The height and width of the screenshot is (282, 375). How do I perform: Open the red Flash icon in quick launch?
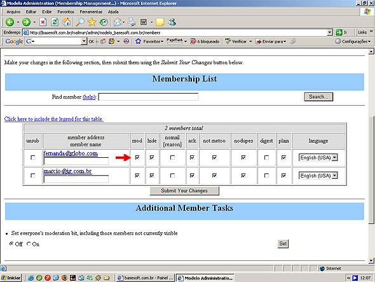point(48,278)
